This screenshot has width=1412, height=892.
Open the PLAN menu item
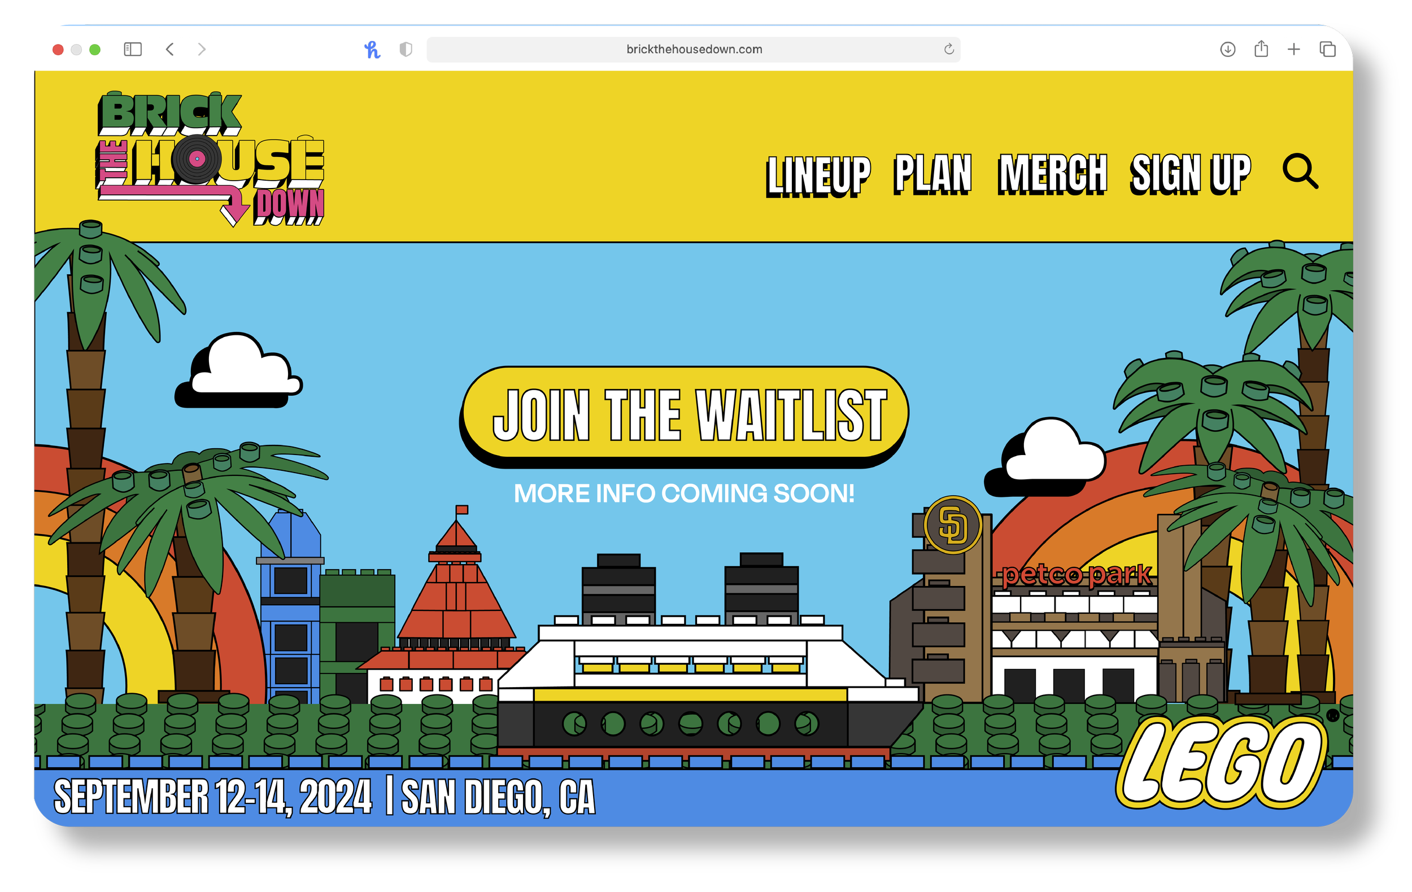[932, 173]
